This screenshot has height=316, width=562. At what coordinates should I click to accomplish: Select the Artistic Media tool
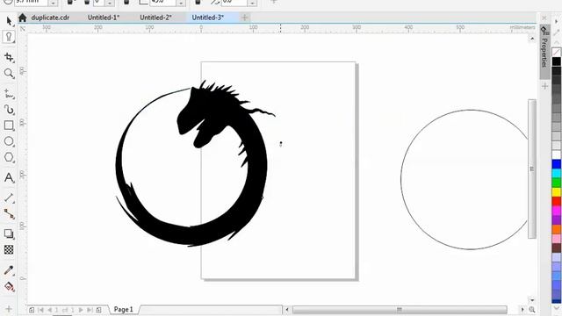pos(9,110)
